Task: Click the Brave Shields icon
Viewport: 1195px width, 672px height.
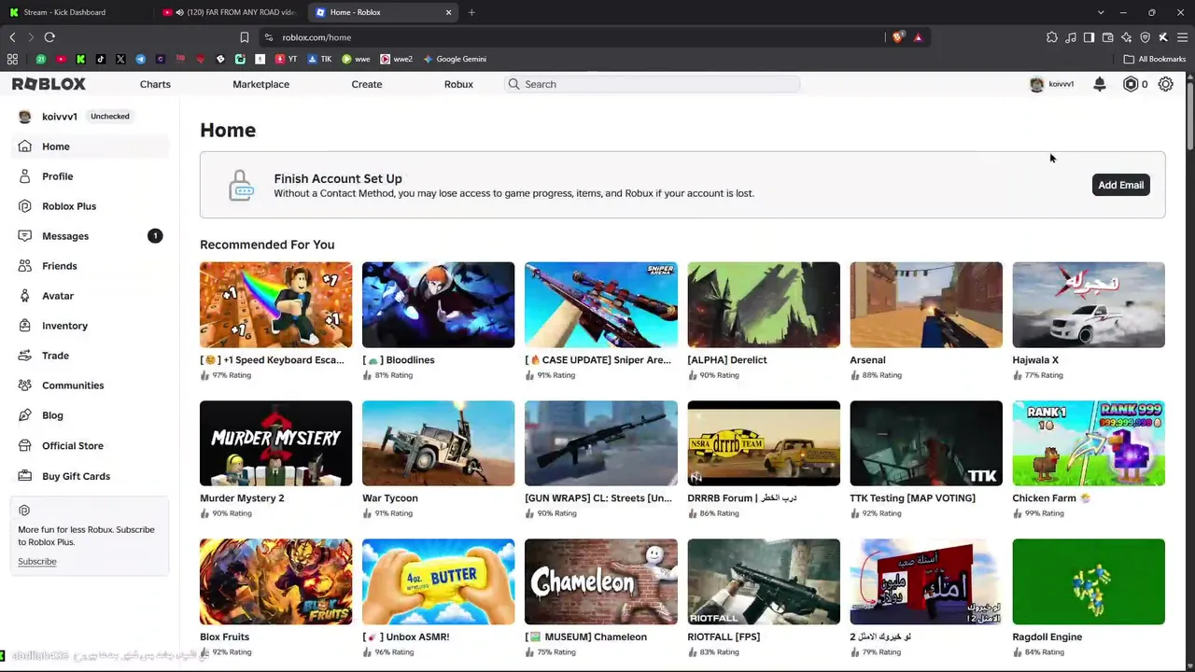Action: (898, 37)
